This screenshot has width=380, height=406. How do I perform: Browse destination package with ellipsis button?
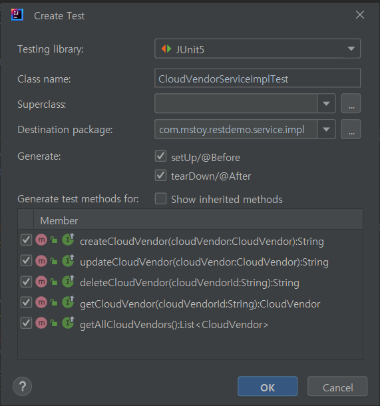[x=351, y=129]
